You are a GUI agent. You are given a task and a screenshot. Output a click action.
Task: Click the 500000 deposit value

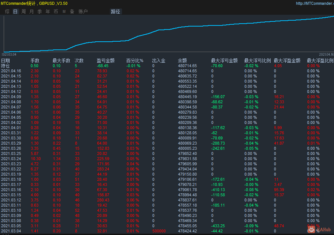click(159, 231)
